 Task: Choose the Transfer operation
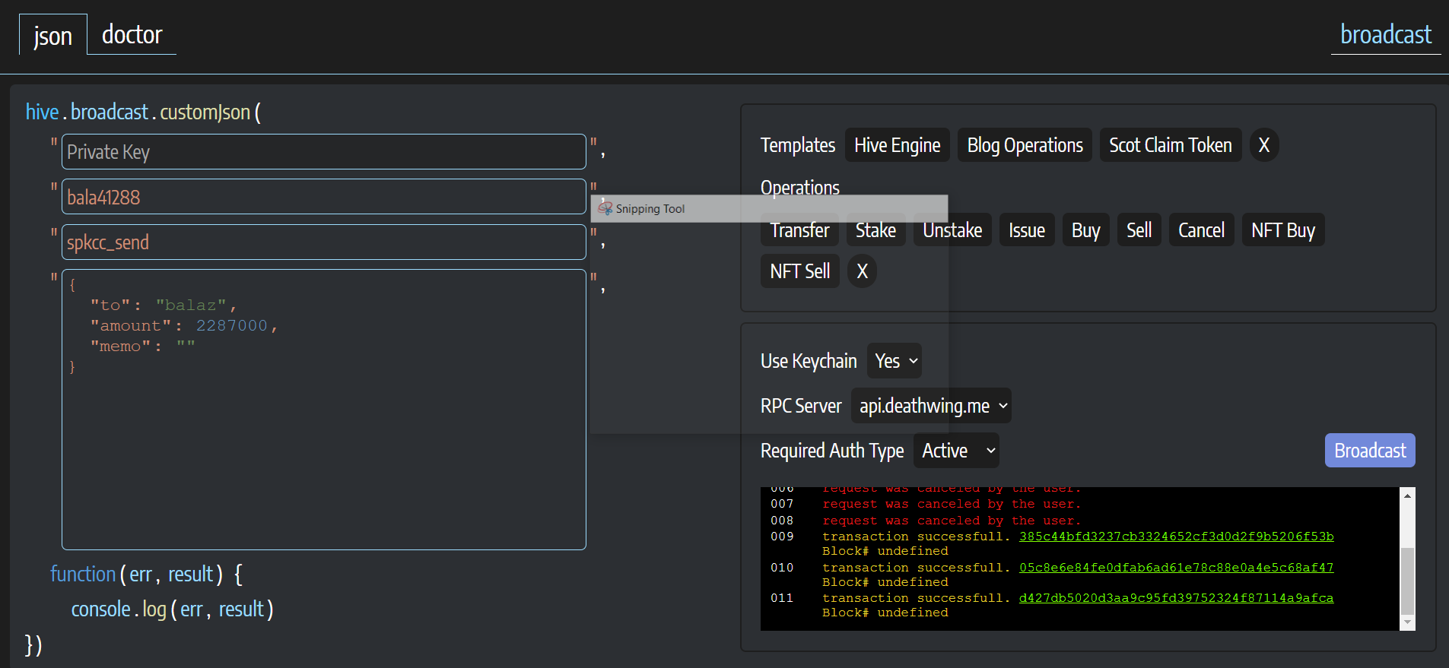tap(799, 230)
